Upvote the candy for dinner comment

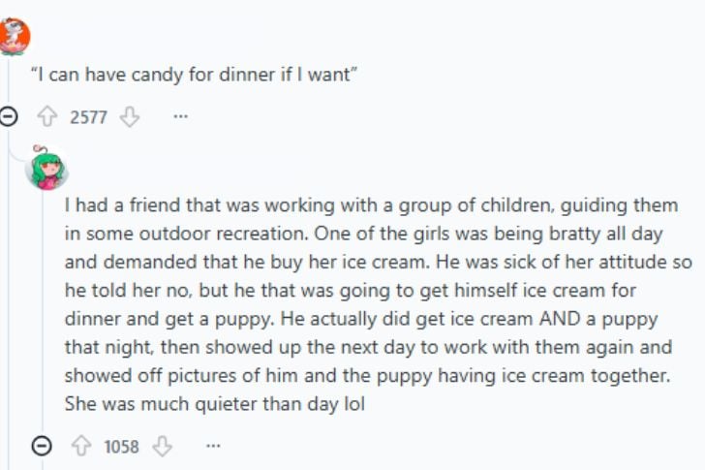click(x=45, y=117)
